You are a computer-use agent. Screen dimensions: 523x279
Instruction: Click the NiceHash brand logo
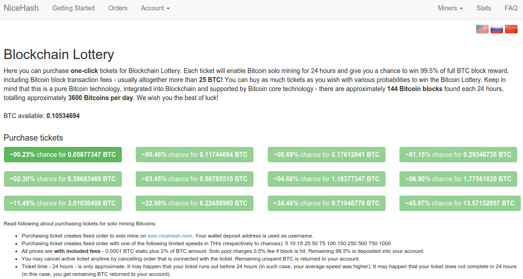[21, 8]
